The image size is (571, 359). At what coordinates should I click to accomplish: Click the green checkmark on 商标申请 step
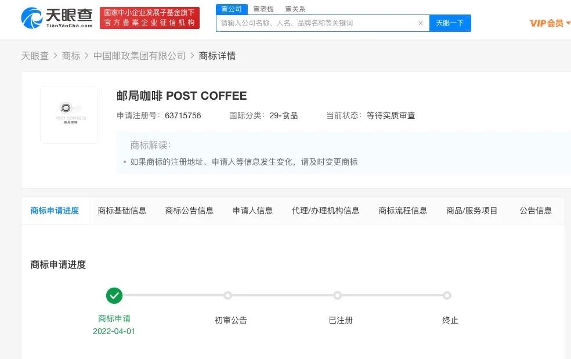(x=114, y=295)
